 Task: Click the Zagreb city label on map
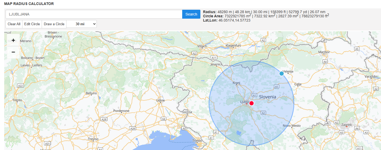[x=346, y=125]
